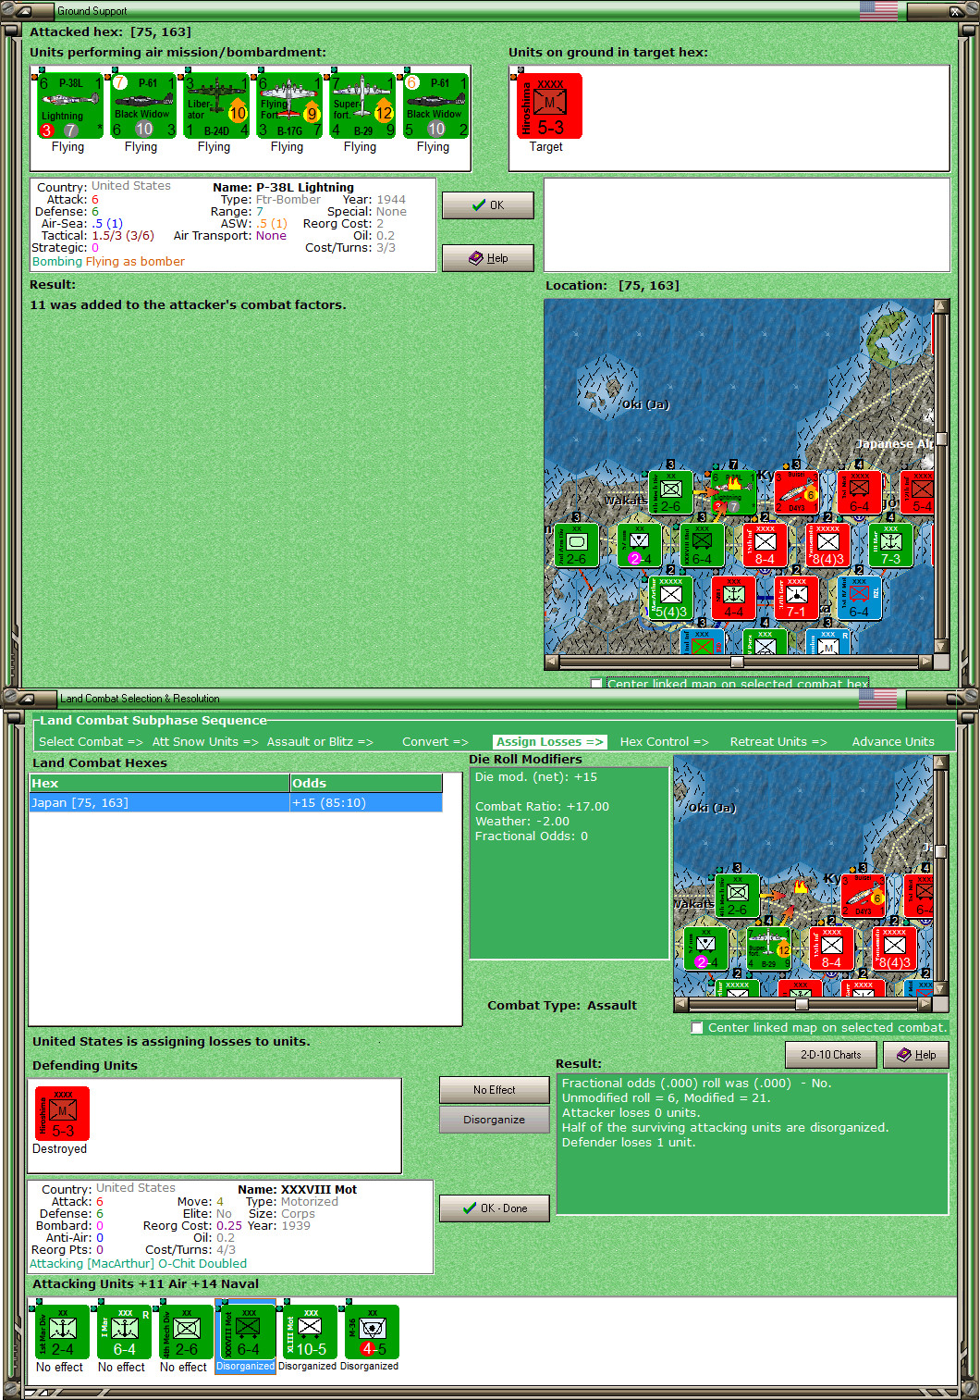Viewport: 980px width, 1400px height.
Task: Go to Convert subphase
Action: [x=435, y=742]
